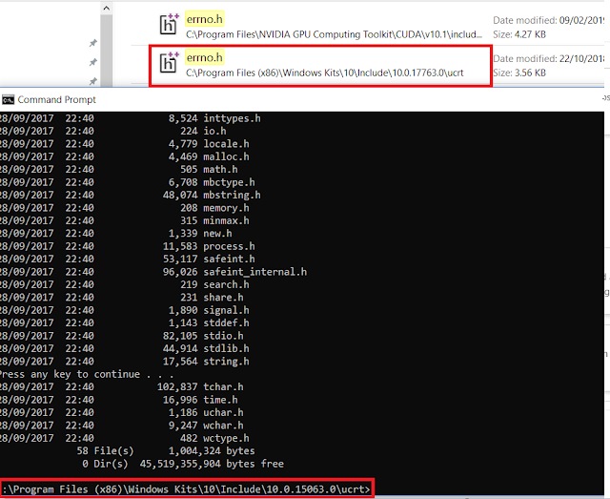
Task: Click signal.h in directory listing
Action: tap(226, 310)
